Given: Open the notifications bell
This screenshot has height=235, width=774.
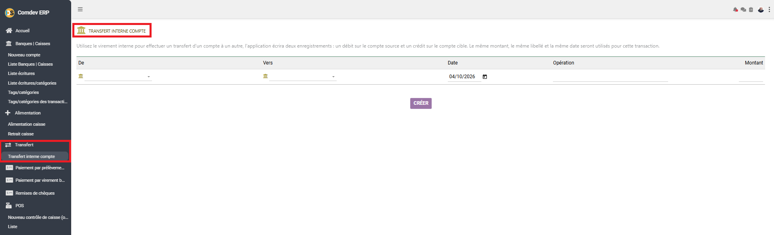Looking at the screenshot, I should pyautogui.click(x=735, y=10).
